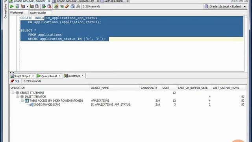Viewport: 252px width, 142px height.
Task: Click the table icon beside TABLE ACCESS
Action: click(x=27, y=101)
